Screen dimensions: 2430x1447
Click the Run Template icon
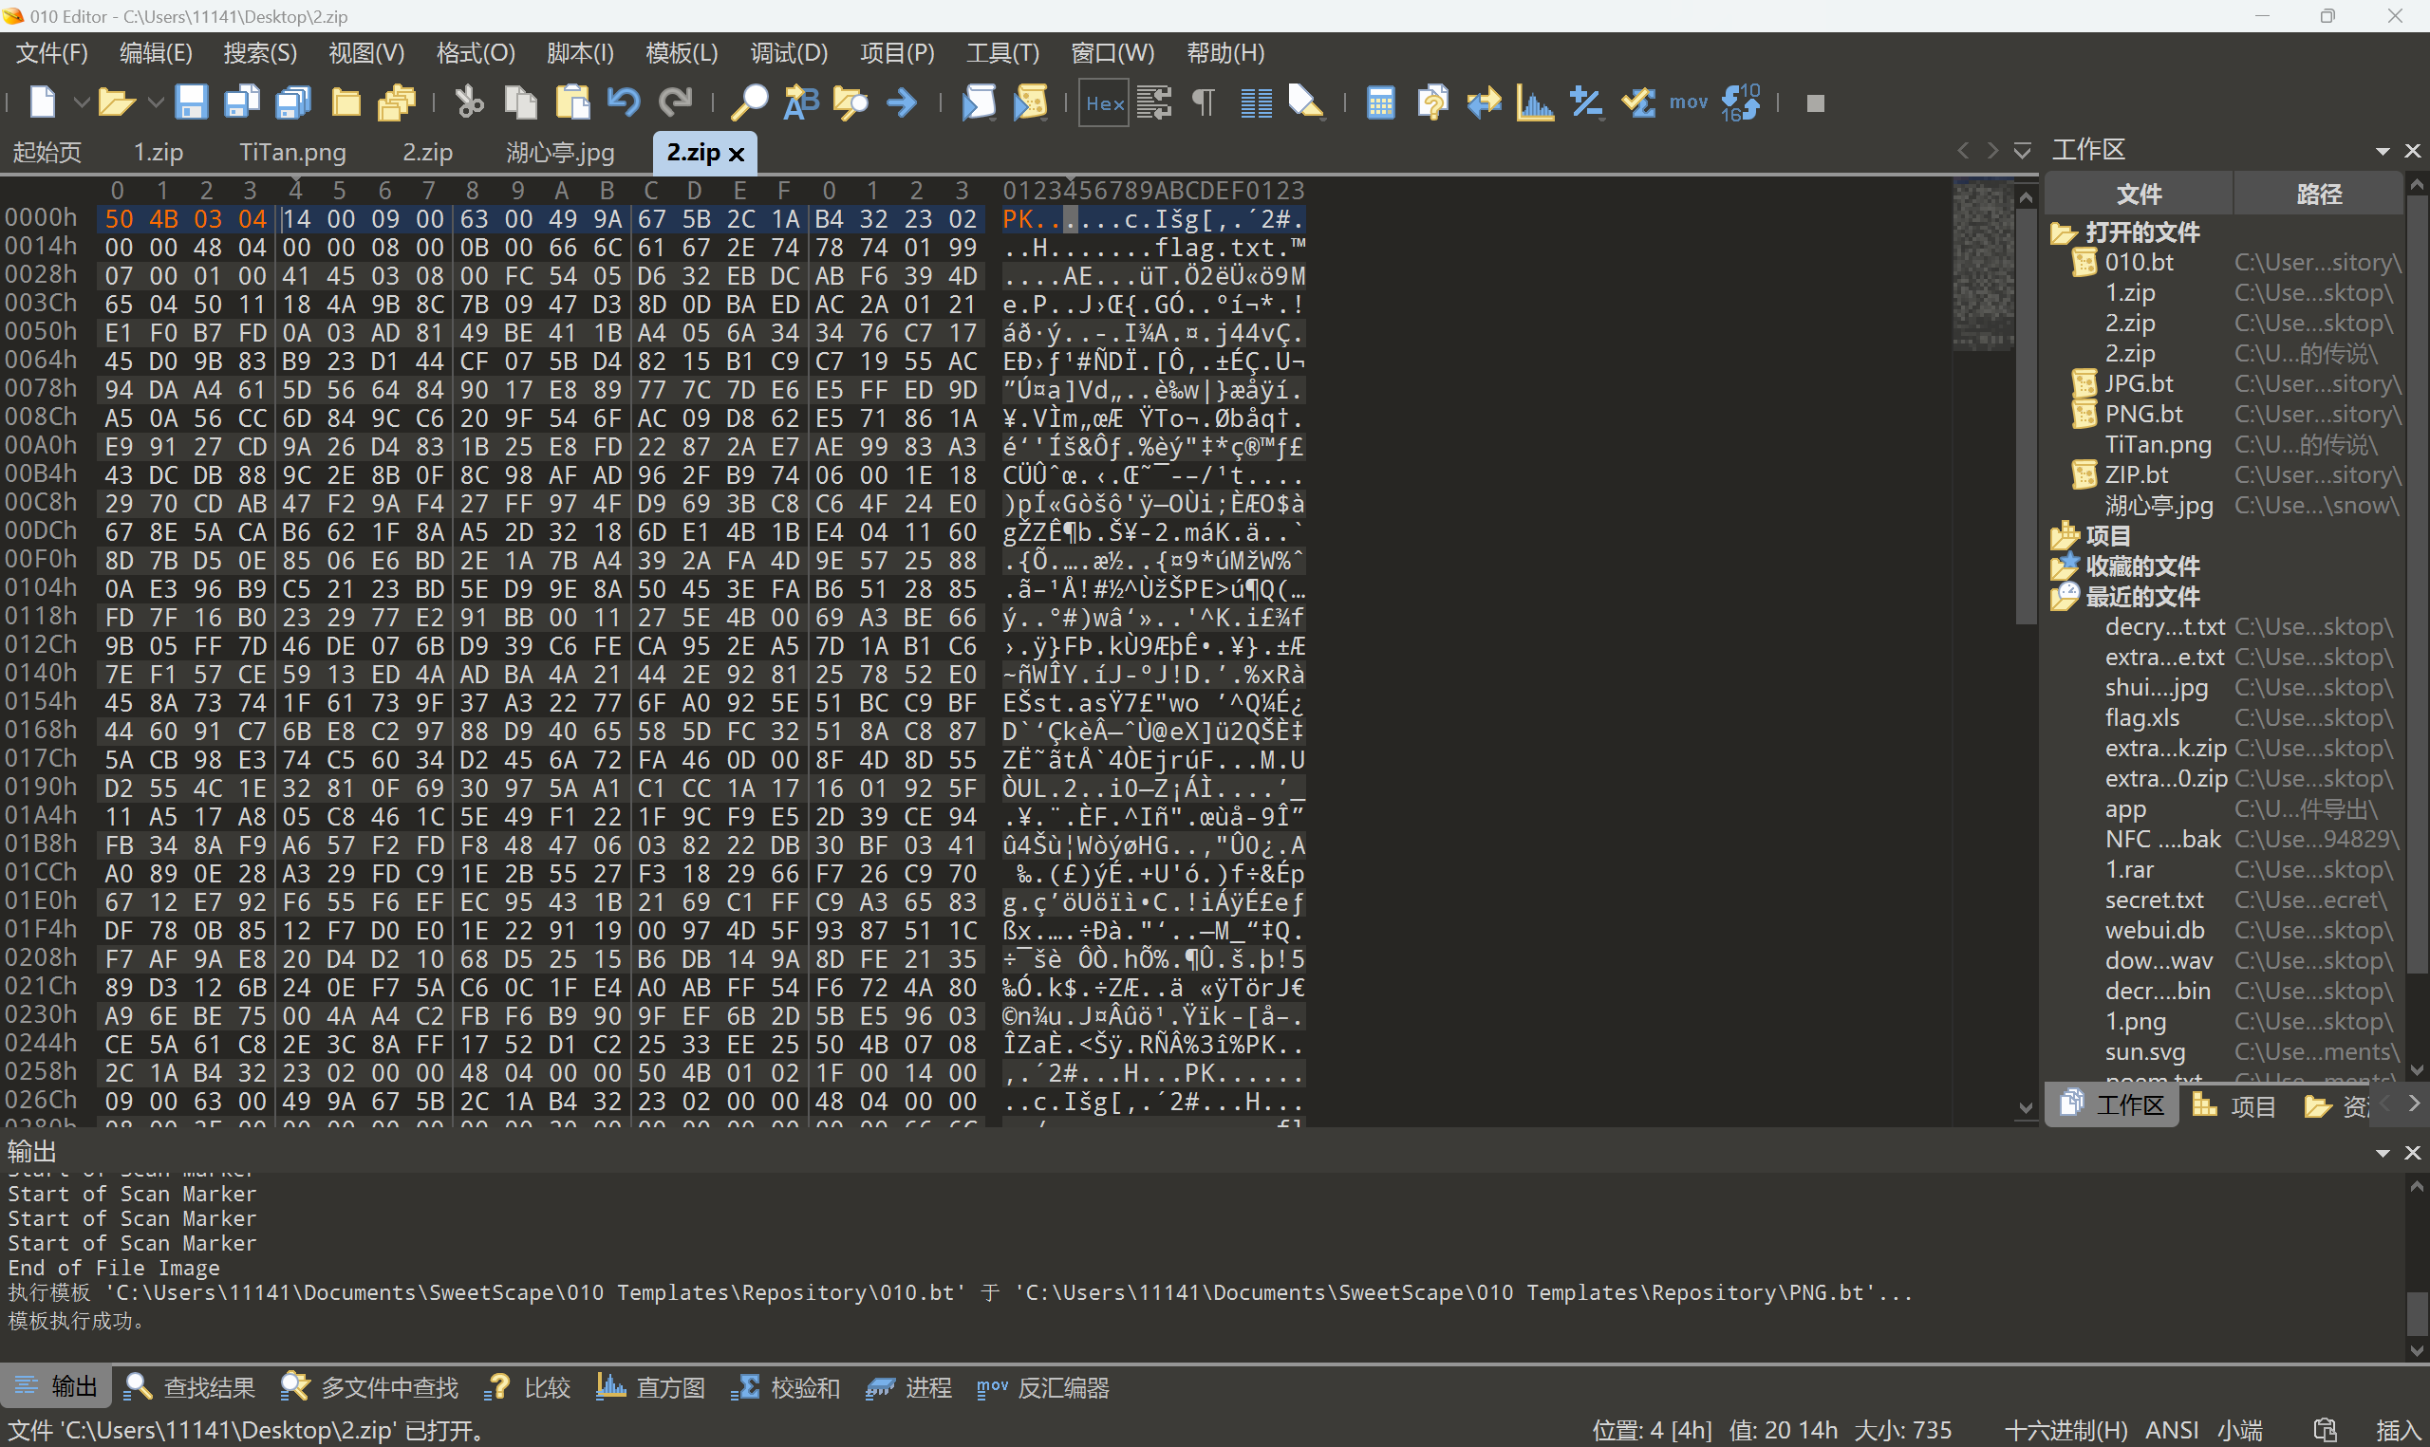click(x=1031, y=102)
